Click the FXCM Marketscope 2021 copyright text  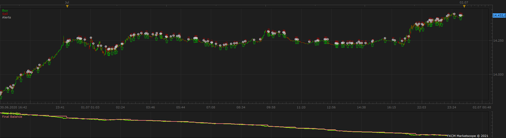point(468,136)
